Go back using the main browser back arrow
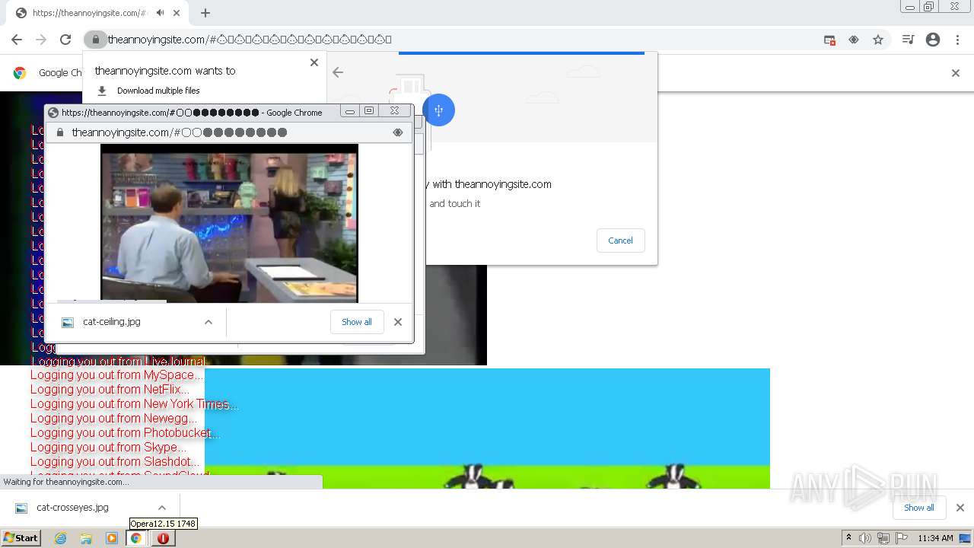Viewport: 974px width, 548px height. tap(17, 40)
